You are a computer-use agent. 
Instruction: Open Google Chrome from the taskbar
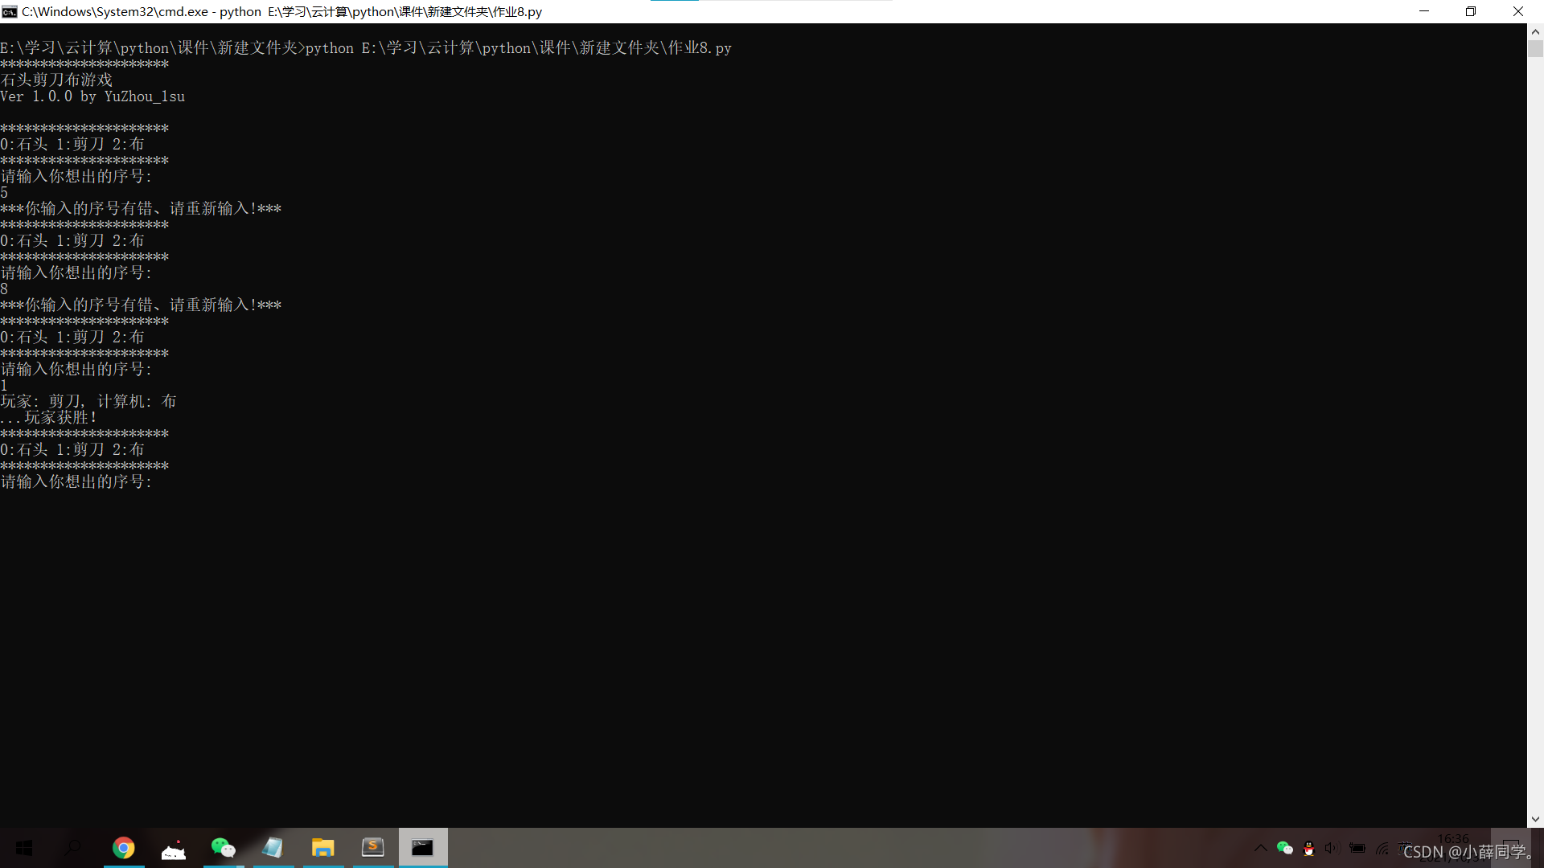click(x=124, y=848)
